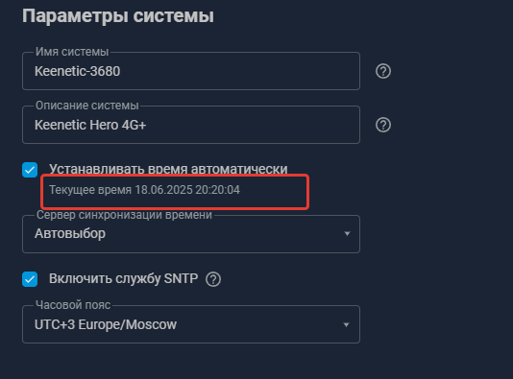Click the Часовой пояс floating field label

coord(73,305)
